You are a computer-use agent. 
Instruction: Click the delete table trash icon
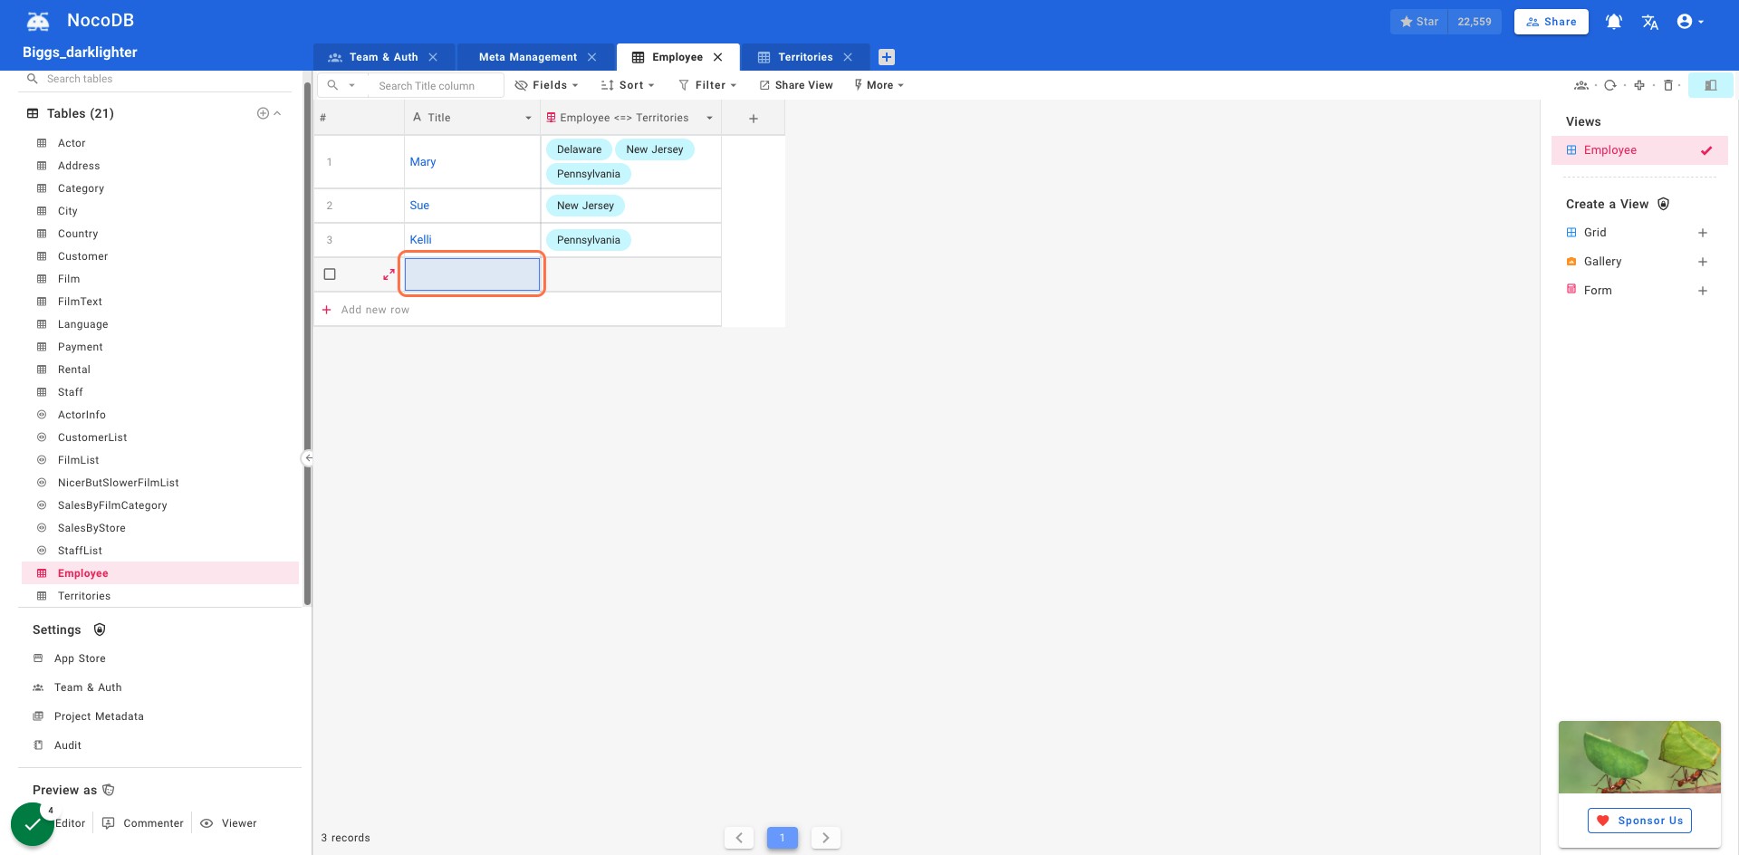point(1668,85)
